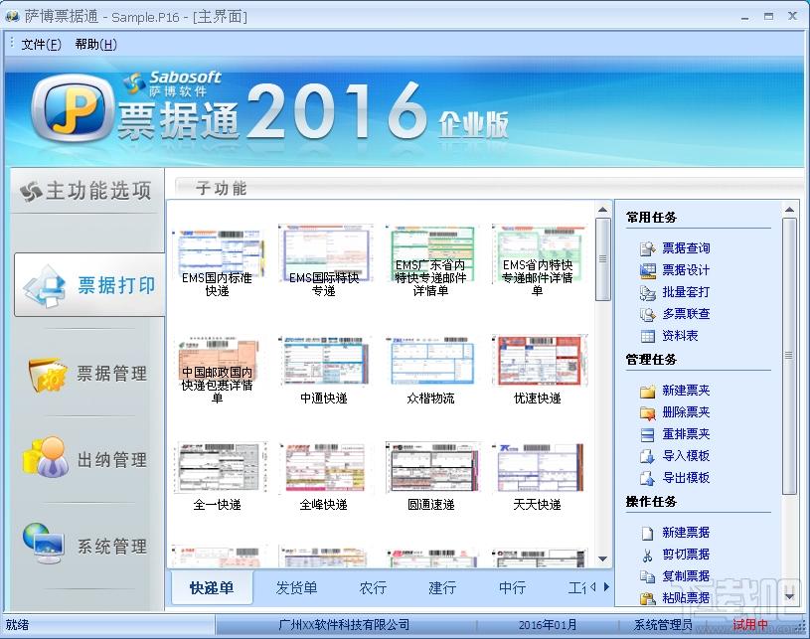The image size is (810, 639).
Task: Click the 就绪 status text
Action: [17, 625]
